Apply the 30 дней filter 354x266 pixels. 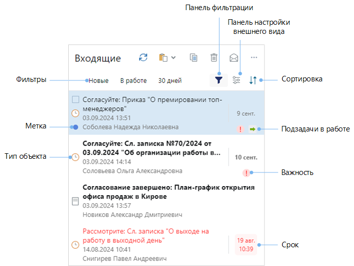point(169,80)
